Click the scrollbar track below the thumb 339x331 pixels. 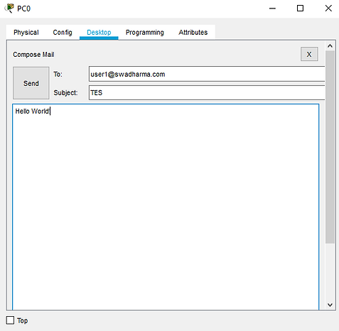[330, 272]
